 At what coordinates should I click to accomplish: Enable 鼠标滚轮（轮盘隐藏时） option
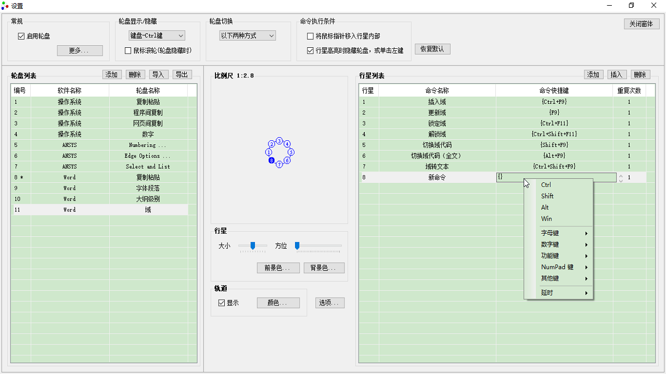pos(127,50)
